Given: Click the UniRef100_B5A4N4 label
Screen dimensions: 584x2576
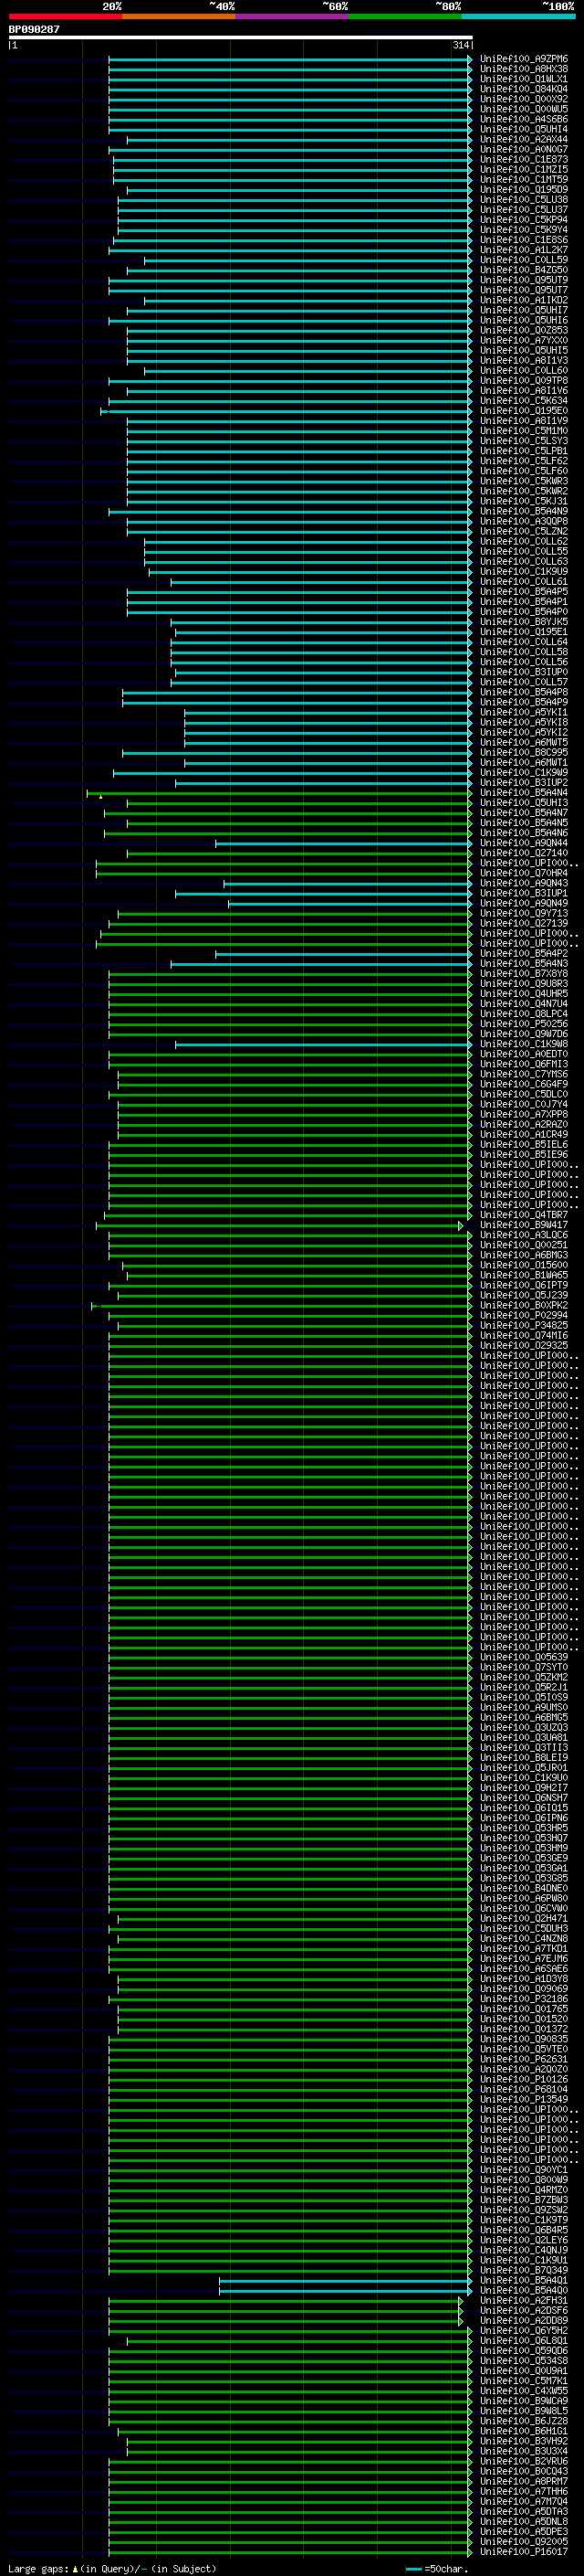Looking at the screenshot, I should point(524,793).
